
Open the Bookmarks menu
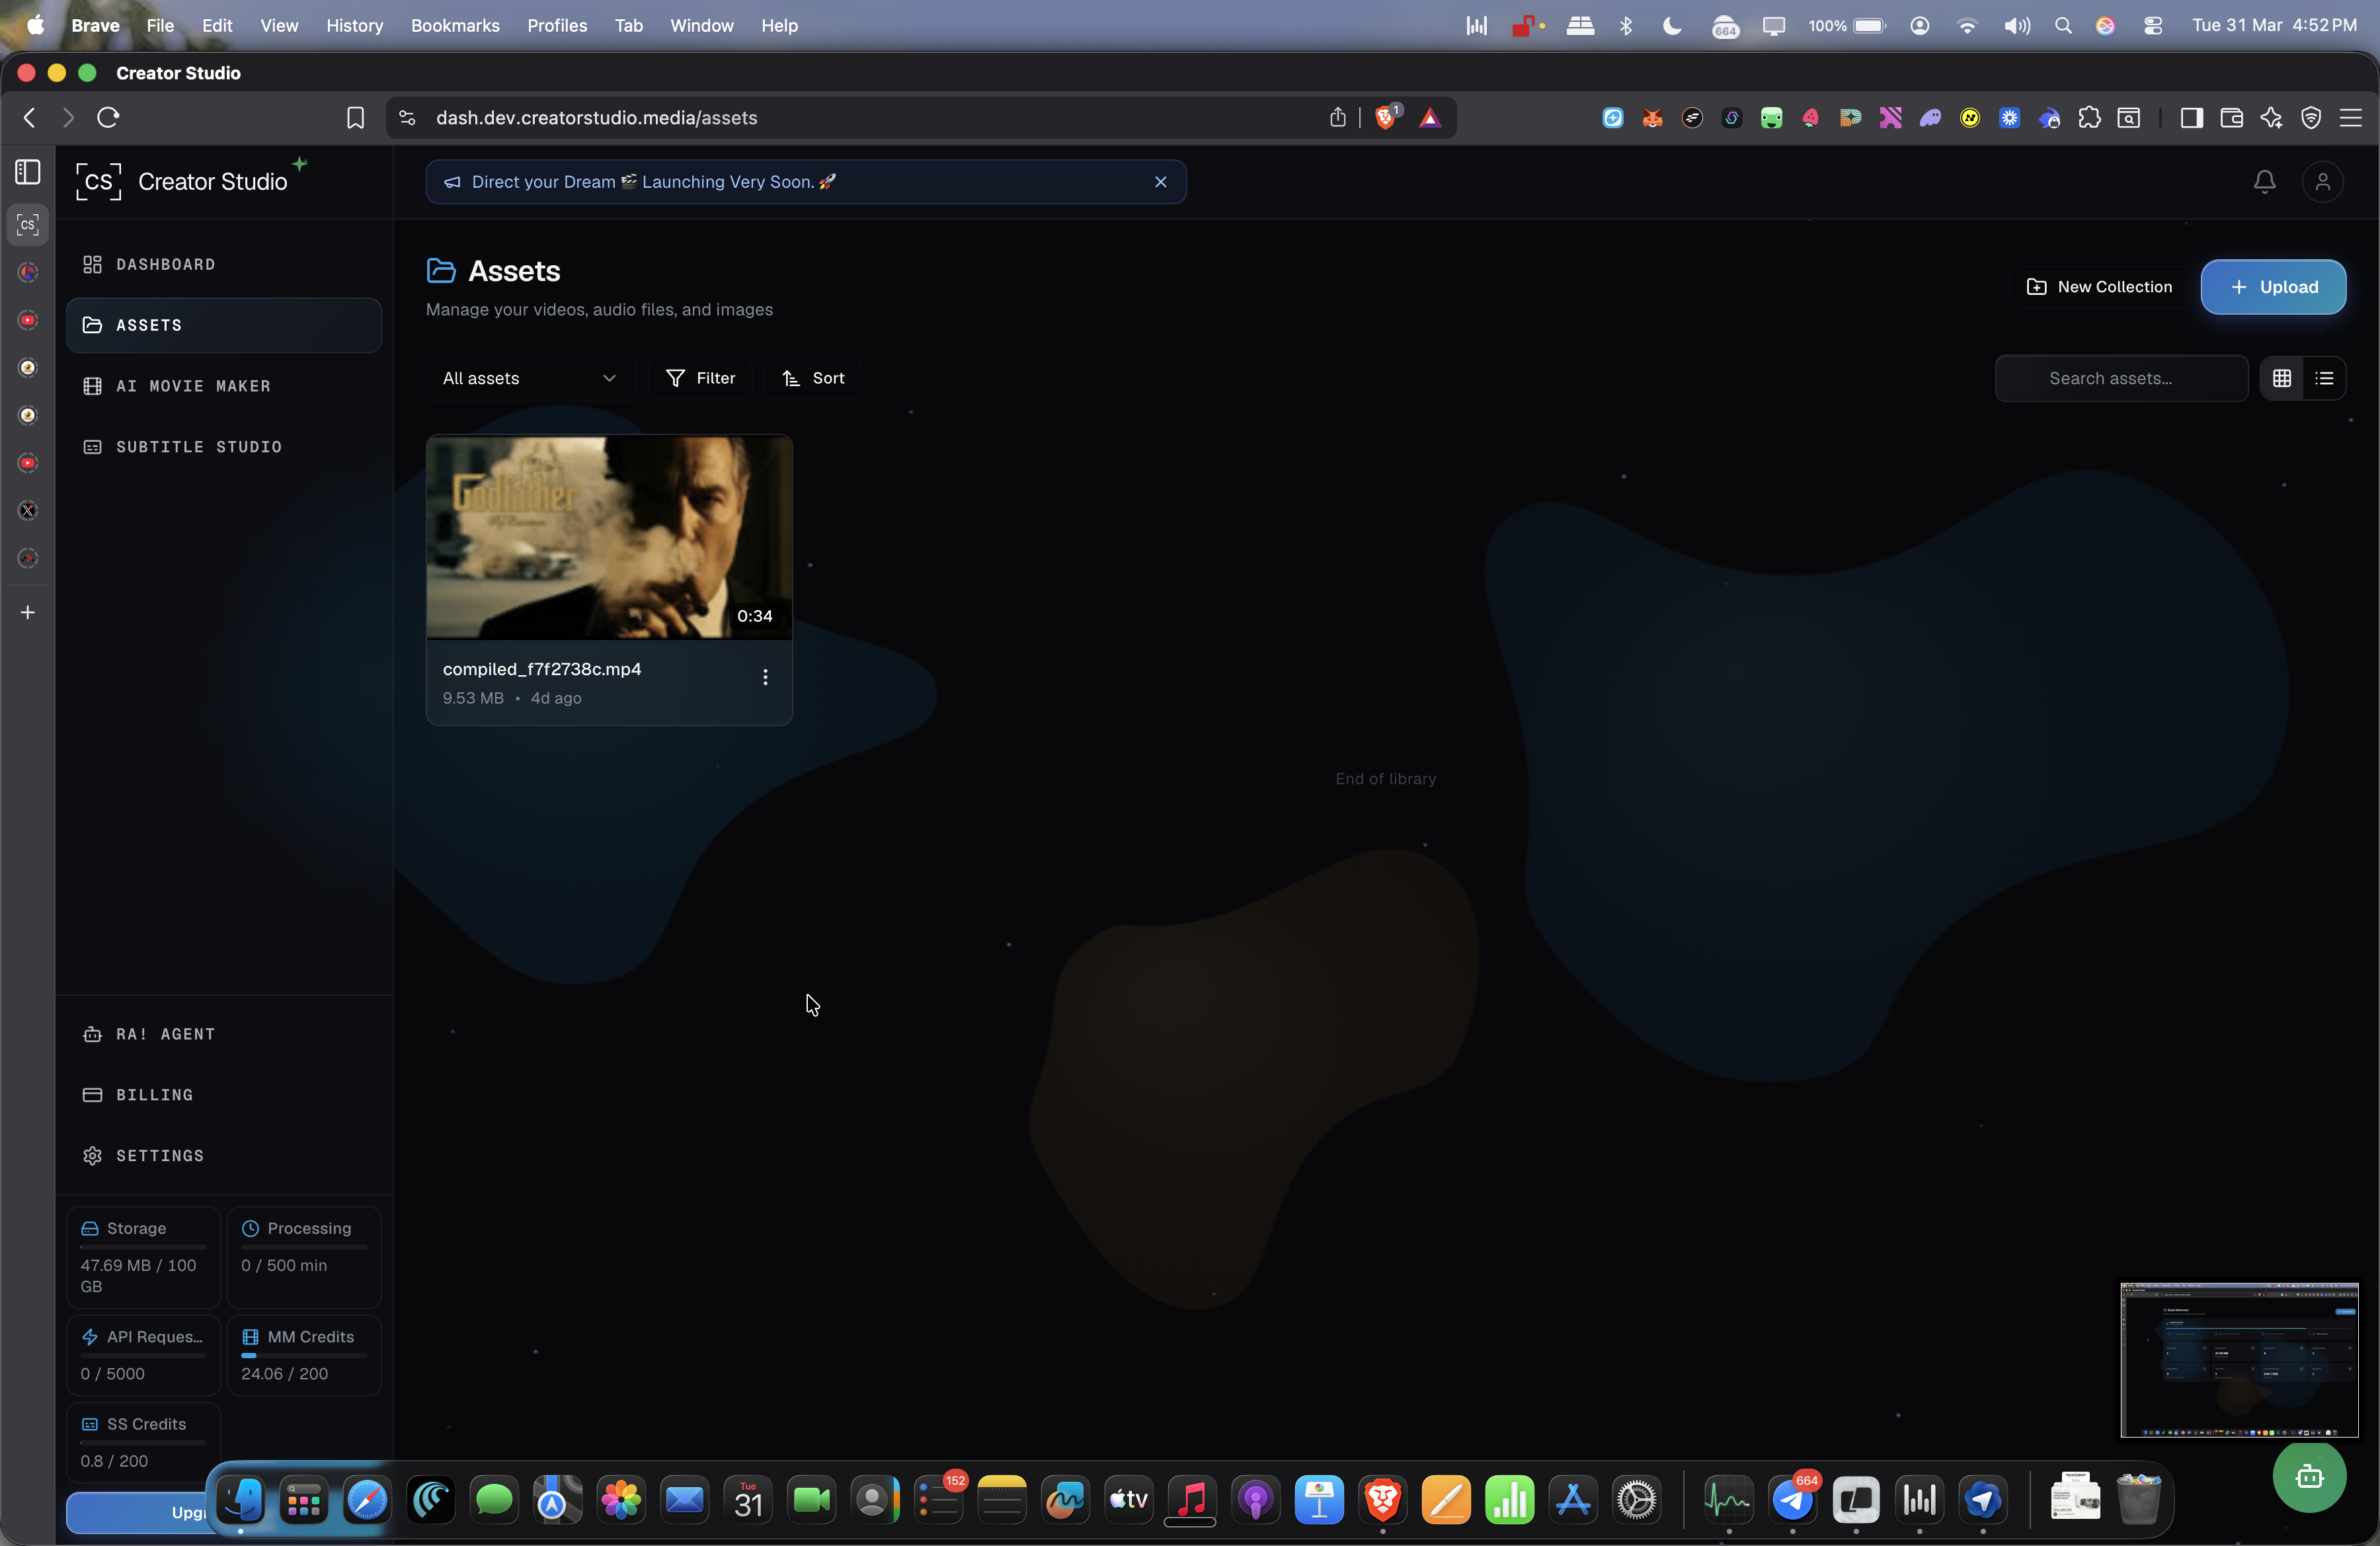455,25
